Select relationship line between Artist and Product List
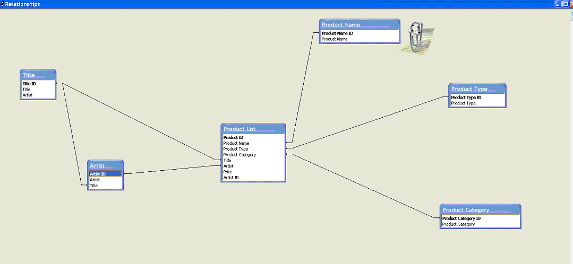Screen dimensions: 573x264 [172, 170]
